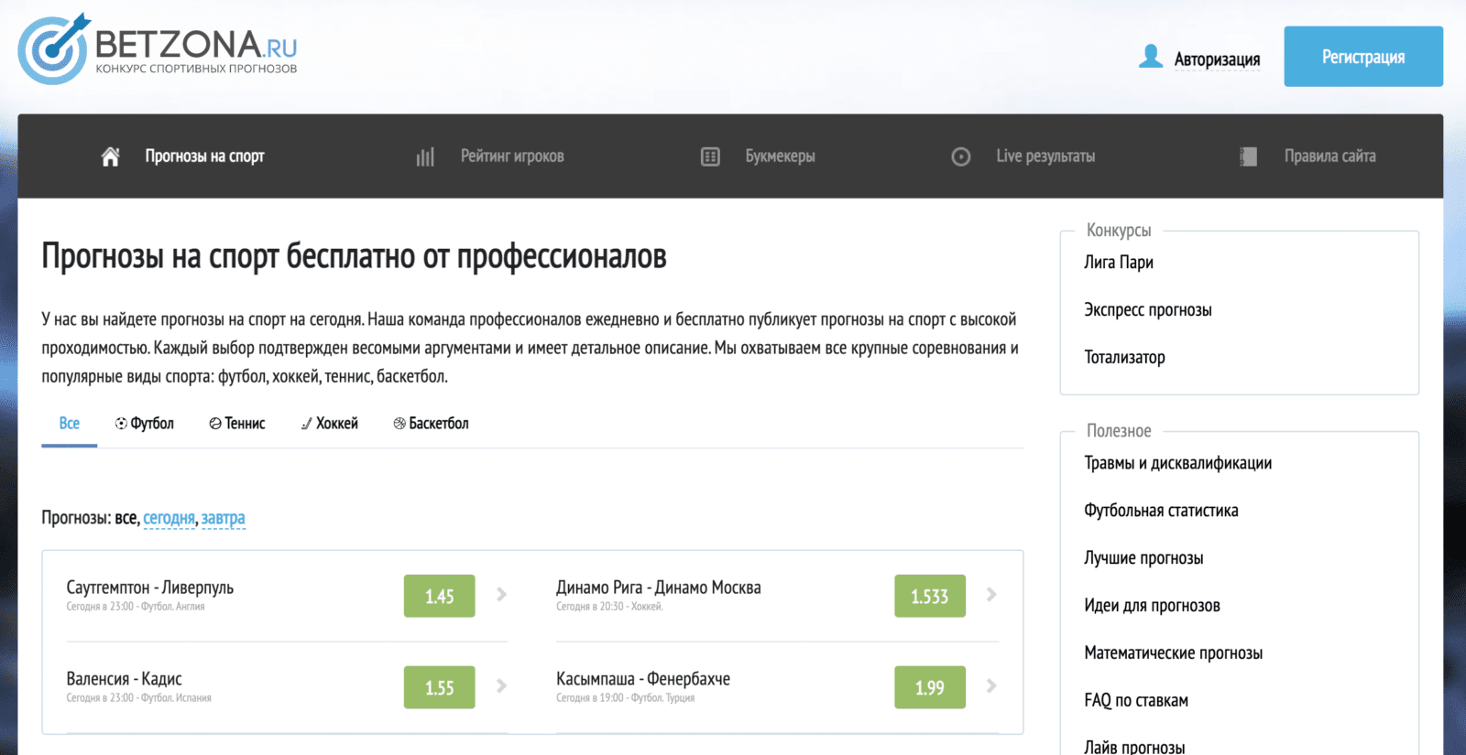Viewport: 1466px width, 755px height.
Task: Click the logo subtitle Конкурс спортивных прогнозов
Action: click(x=196, y=69)
